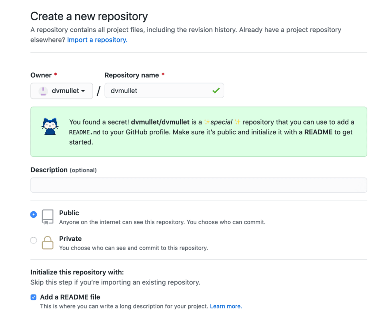Click the dvmullet owner avatar icon
This screenshot has width=389, height=319.
tap(43, 91)
